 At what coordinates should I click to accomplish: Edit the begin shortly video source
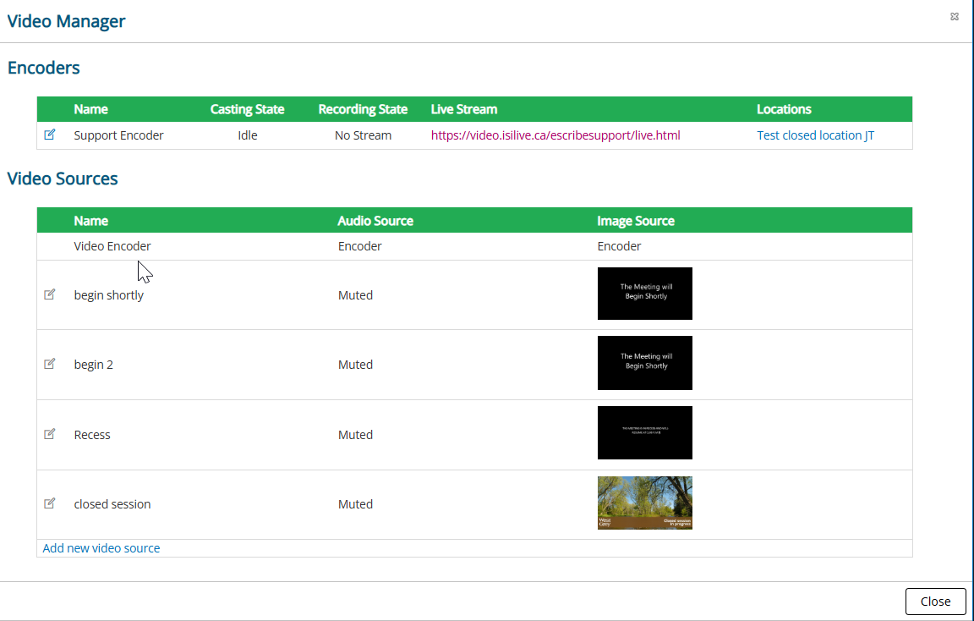[50, 294]
